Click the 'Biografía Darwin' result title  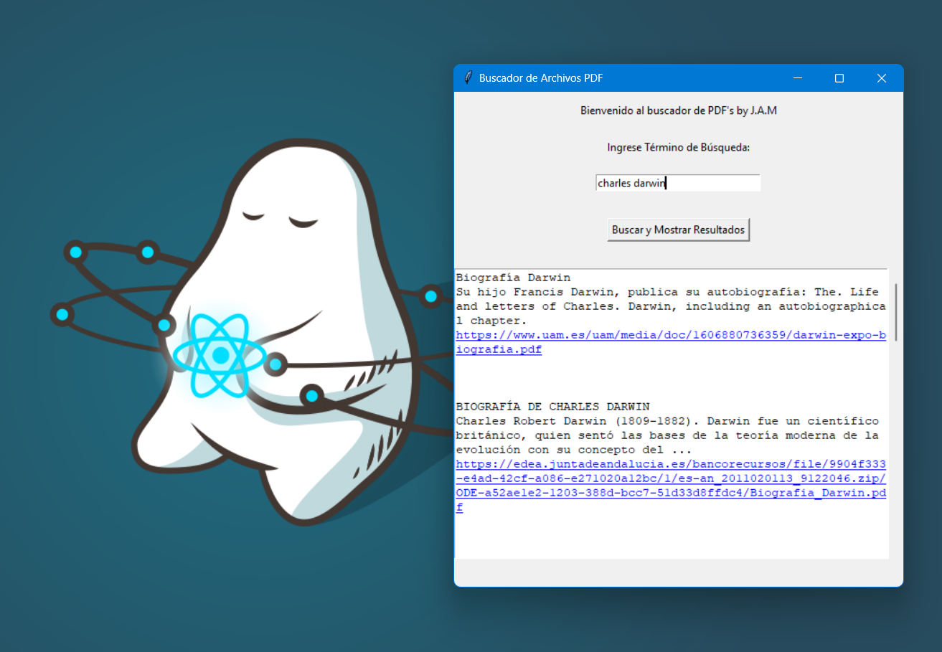pyautogui.click(x=513, y=278)
